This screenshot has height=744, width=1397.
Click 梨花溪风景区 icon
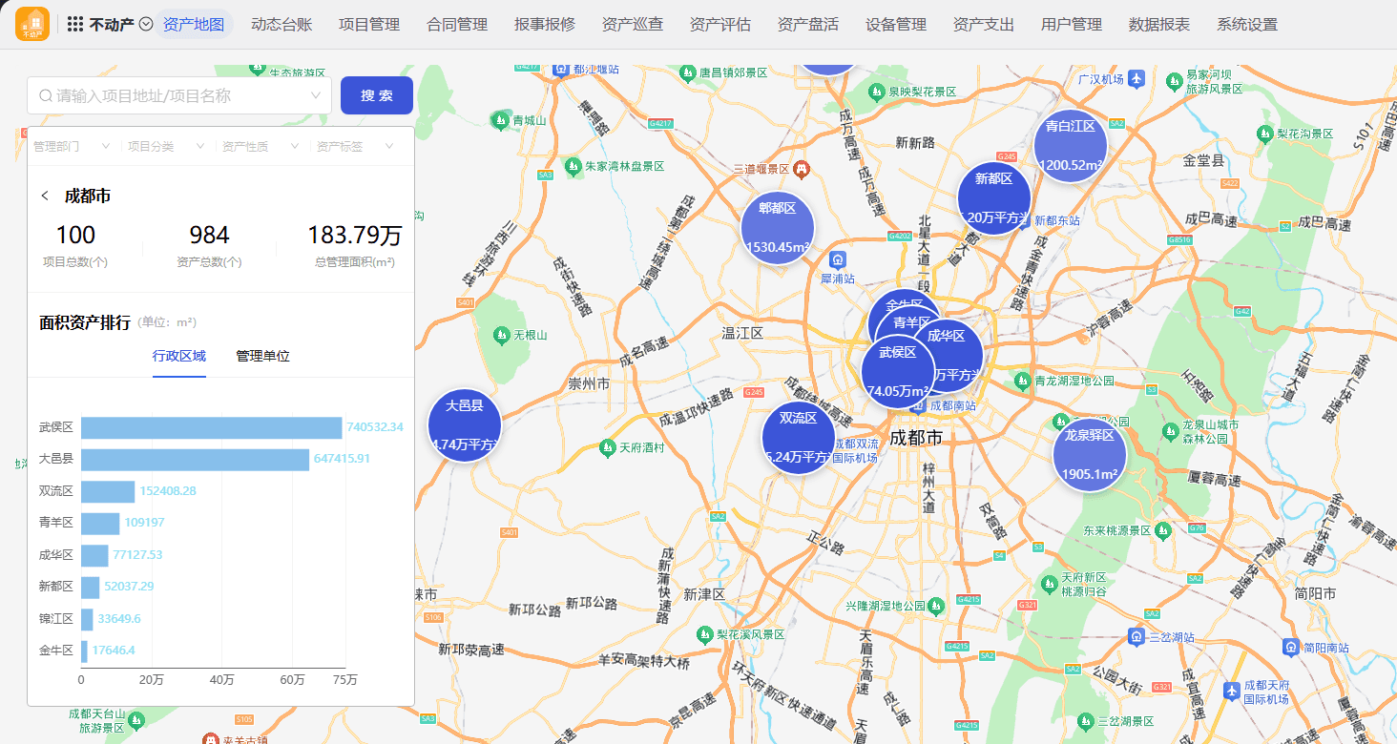coord(705,634)
